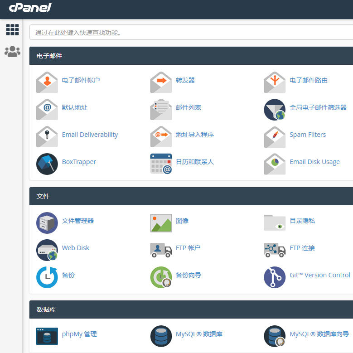Open 转发器 forwarders icon
Viewport: 353px width, 353px height.
coord(161,82)
